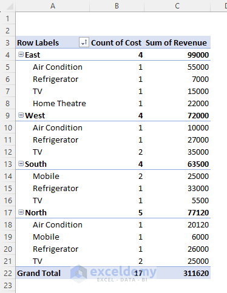Select row 2 header
This screenshot has width=227, height=293.
click(x=8, y=30)
